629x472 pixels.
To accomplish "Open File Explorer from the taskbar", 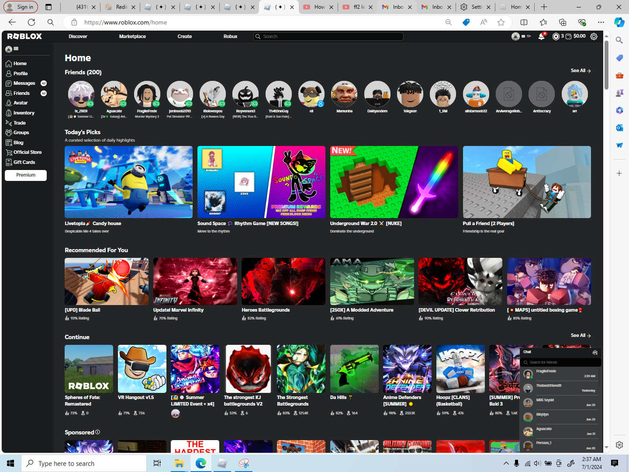I will click(x=179, y=463).
